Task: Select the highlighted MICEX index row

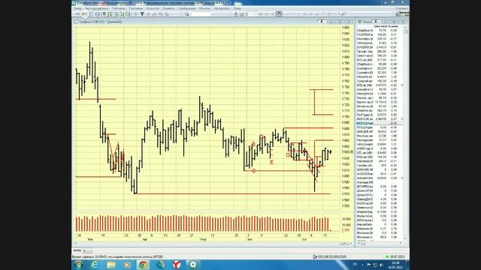Action: (380, 123)
